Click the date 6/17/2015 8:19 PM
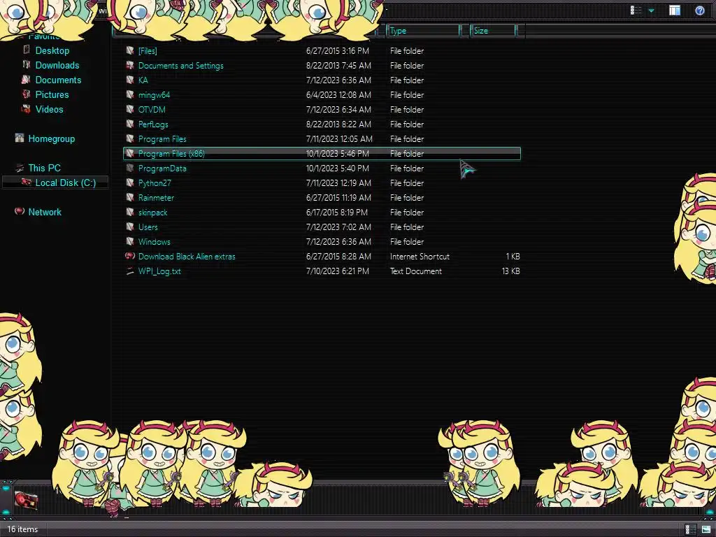Image resolution: width=716 pixels, height=537 pixels. 336,213
